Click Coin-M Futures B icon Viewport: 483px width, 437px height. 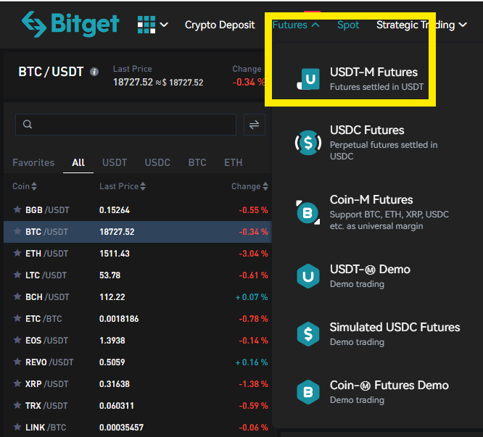coord(308,212)
